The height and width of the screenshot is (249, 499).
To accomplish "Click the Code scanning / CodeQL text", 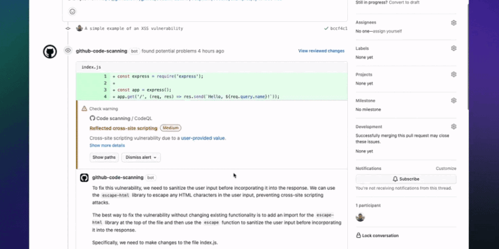I will tap(124, 118).
